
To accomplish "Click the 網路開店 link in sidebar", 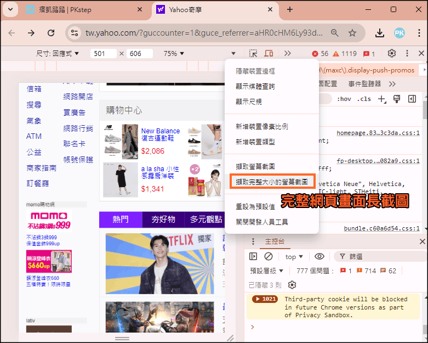I will (x=78, y=97).
